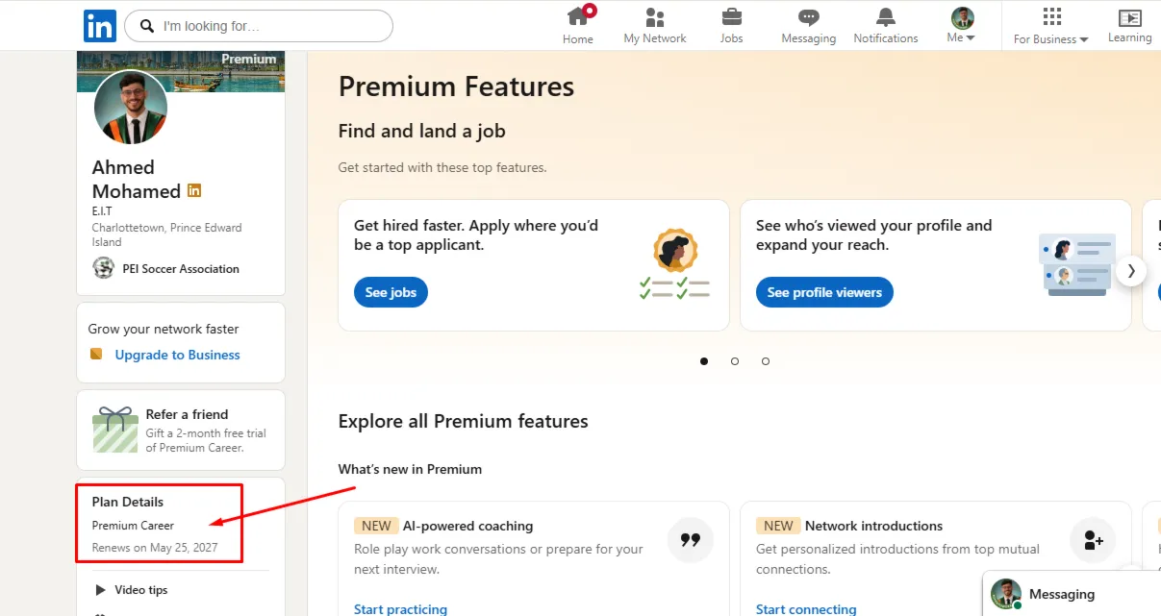Screen dimensions: 1161x616
Task: Click the Find and land a job heading
Action: coord(421,131)
